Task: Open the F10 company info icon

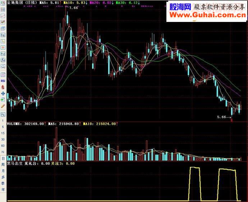Action: tap(3, 35)
